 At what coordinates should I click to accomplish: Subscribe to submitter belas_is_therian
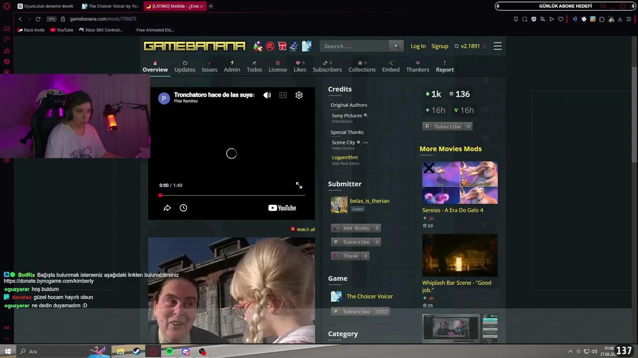click(x=356, y=242)
